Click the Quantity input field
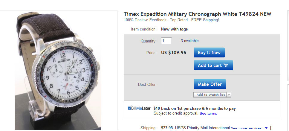289x131 pixels. click(x=166, y=41)
